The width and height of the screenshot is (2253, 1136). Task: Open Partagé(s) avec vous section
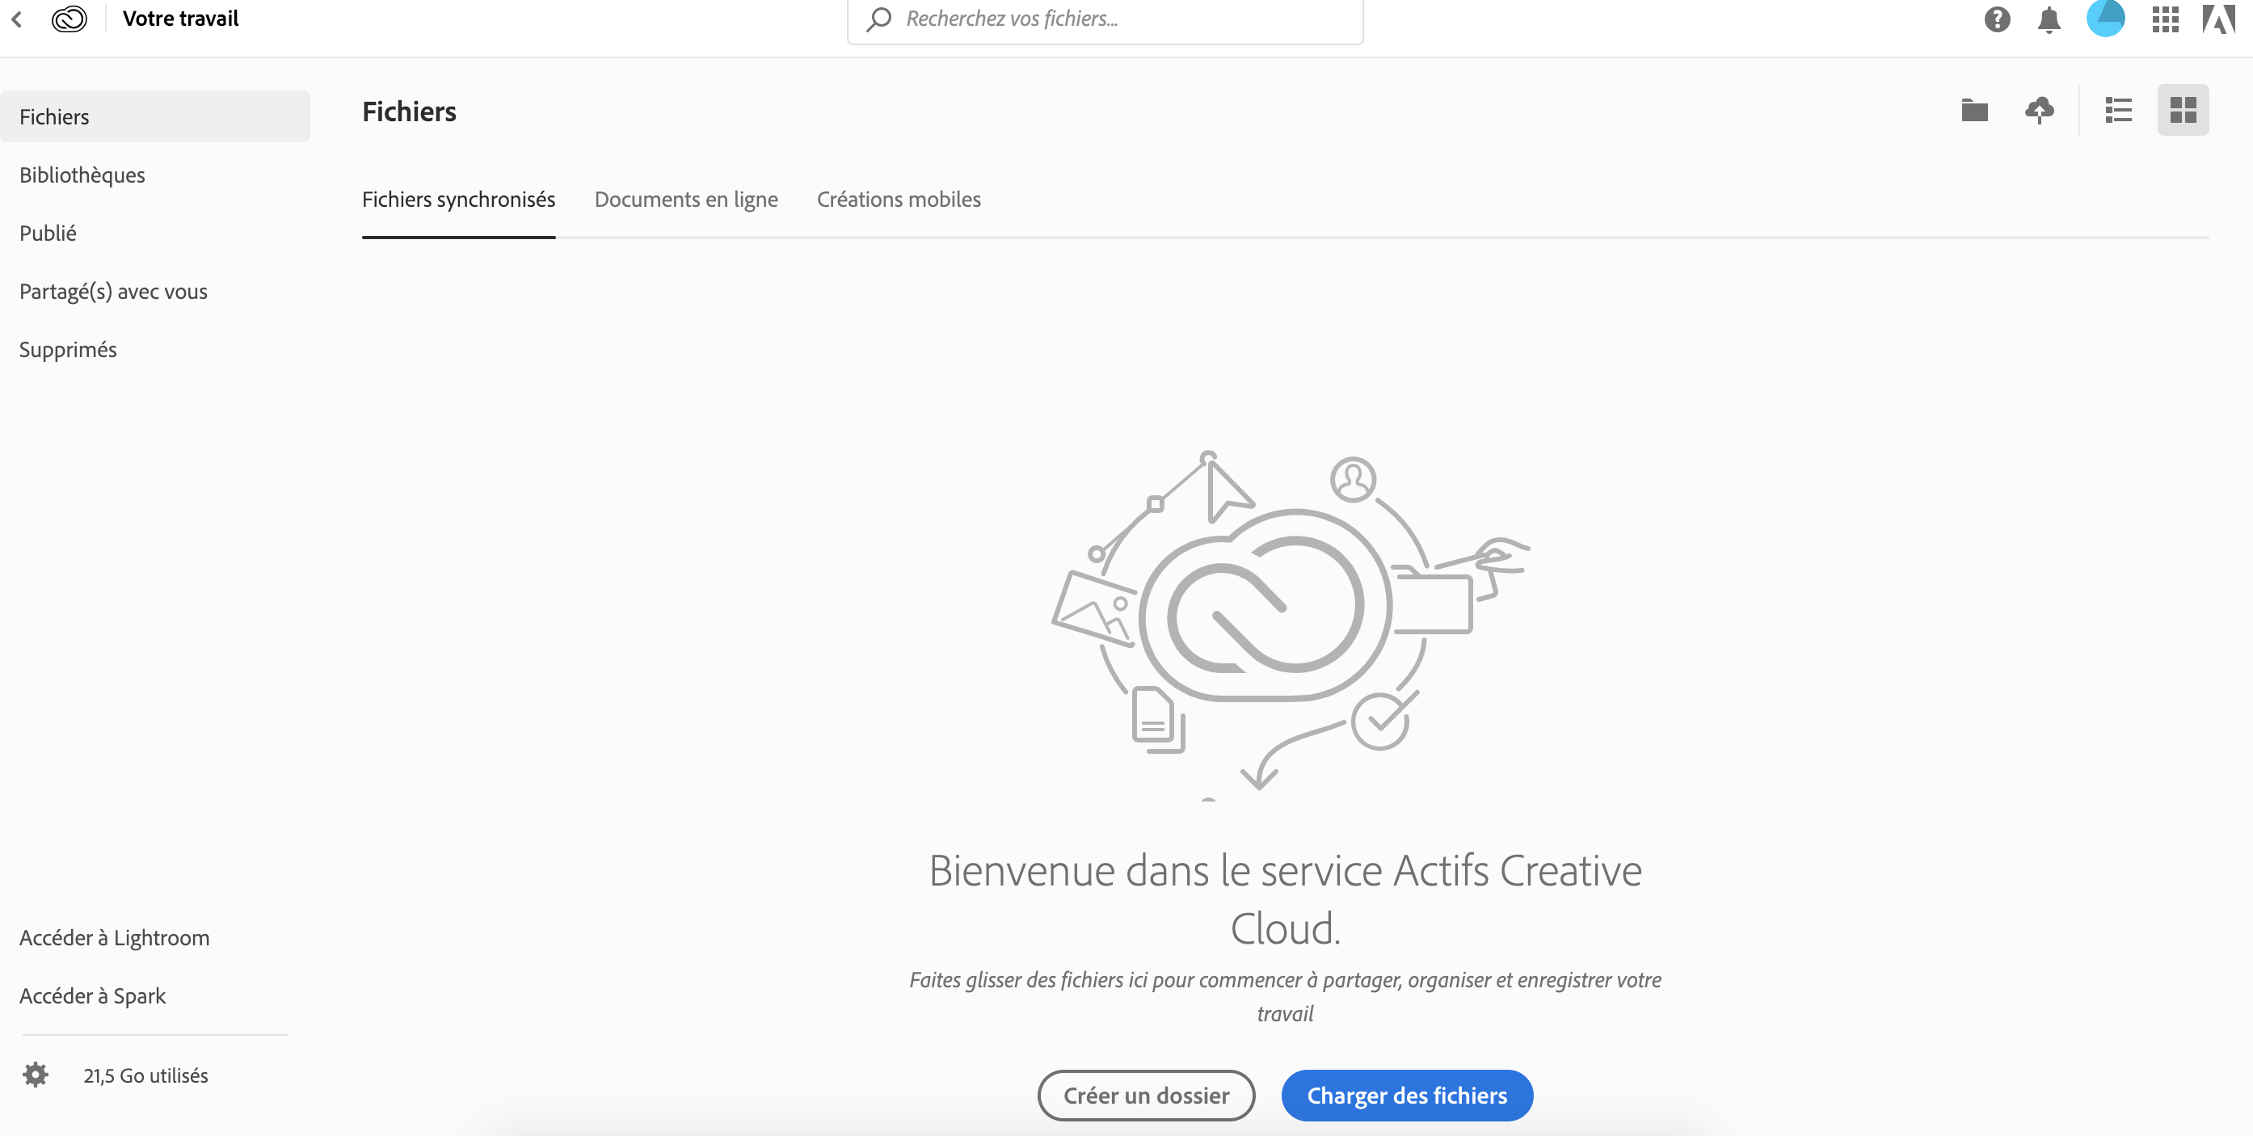(x=114, y=292)
